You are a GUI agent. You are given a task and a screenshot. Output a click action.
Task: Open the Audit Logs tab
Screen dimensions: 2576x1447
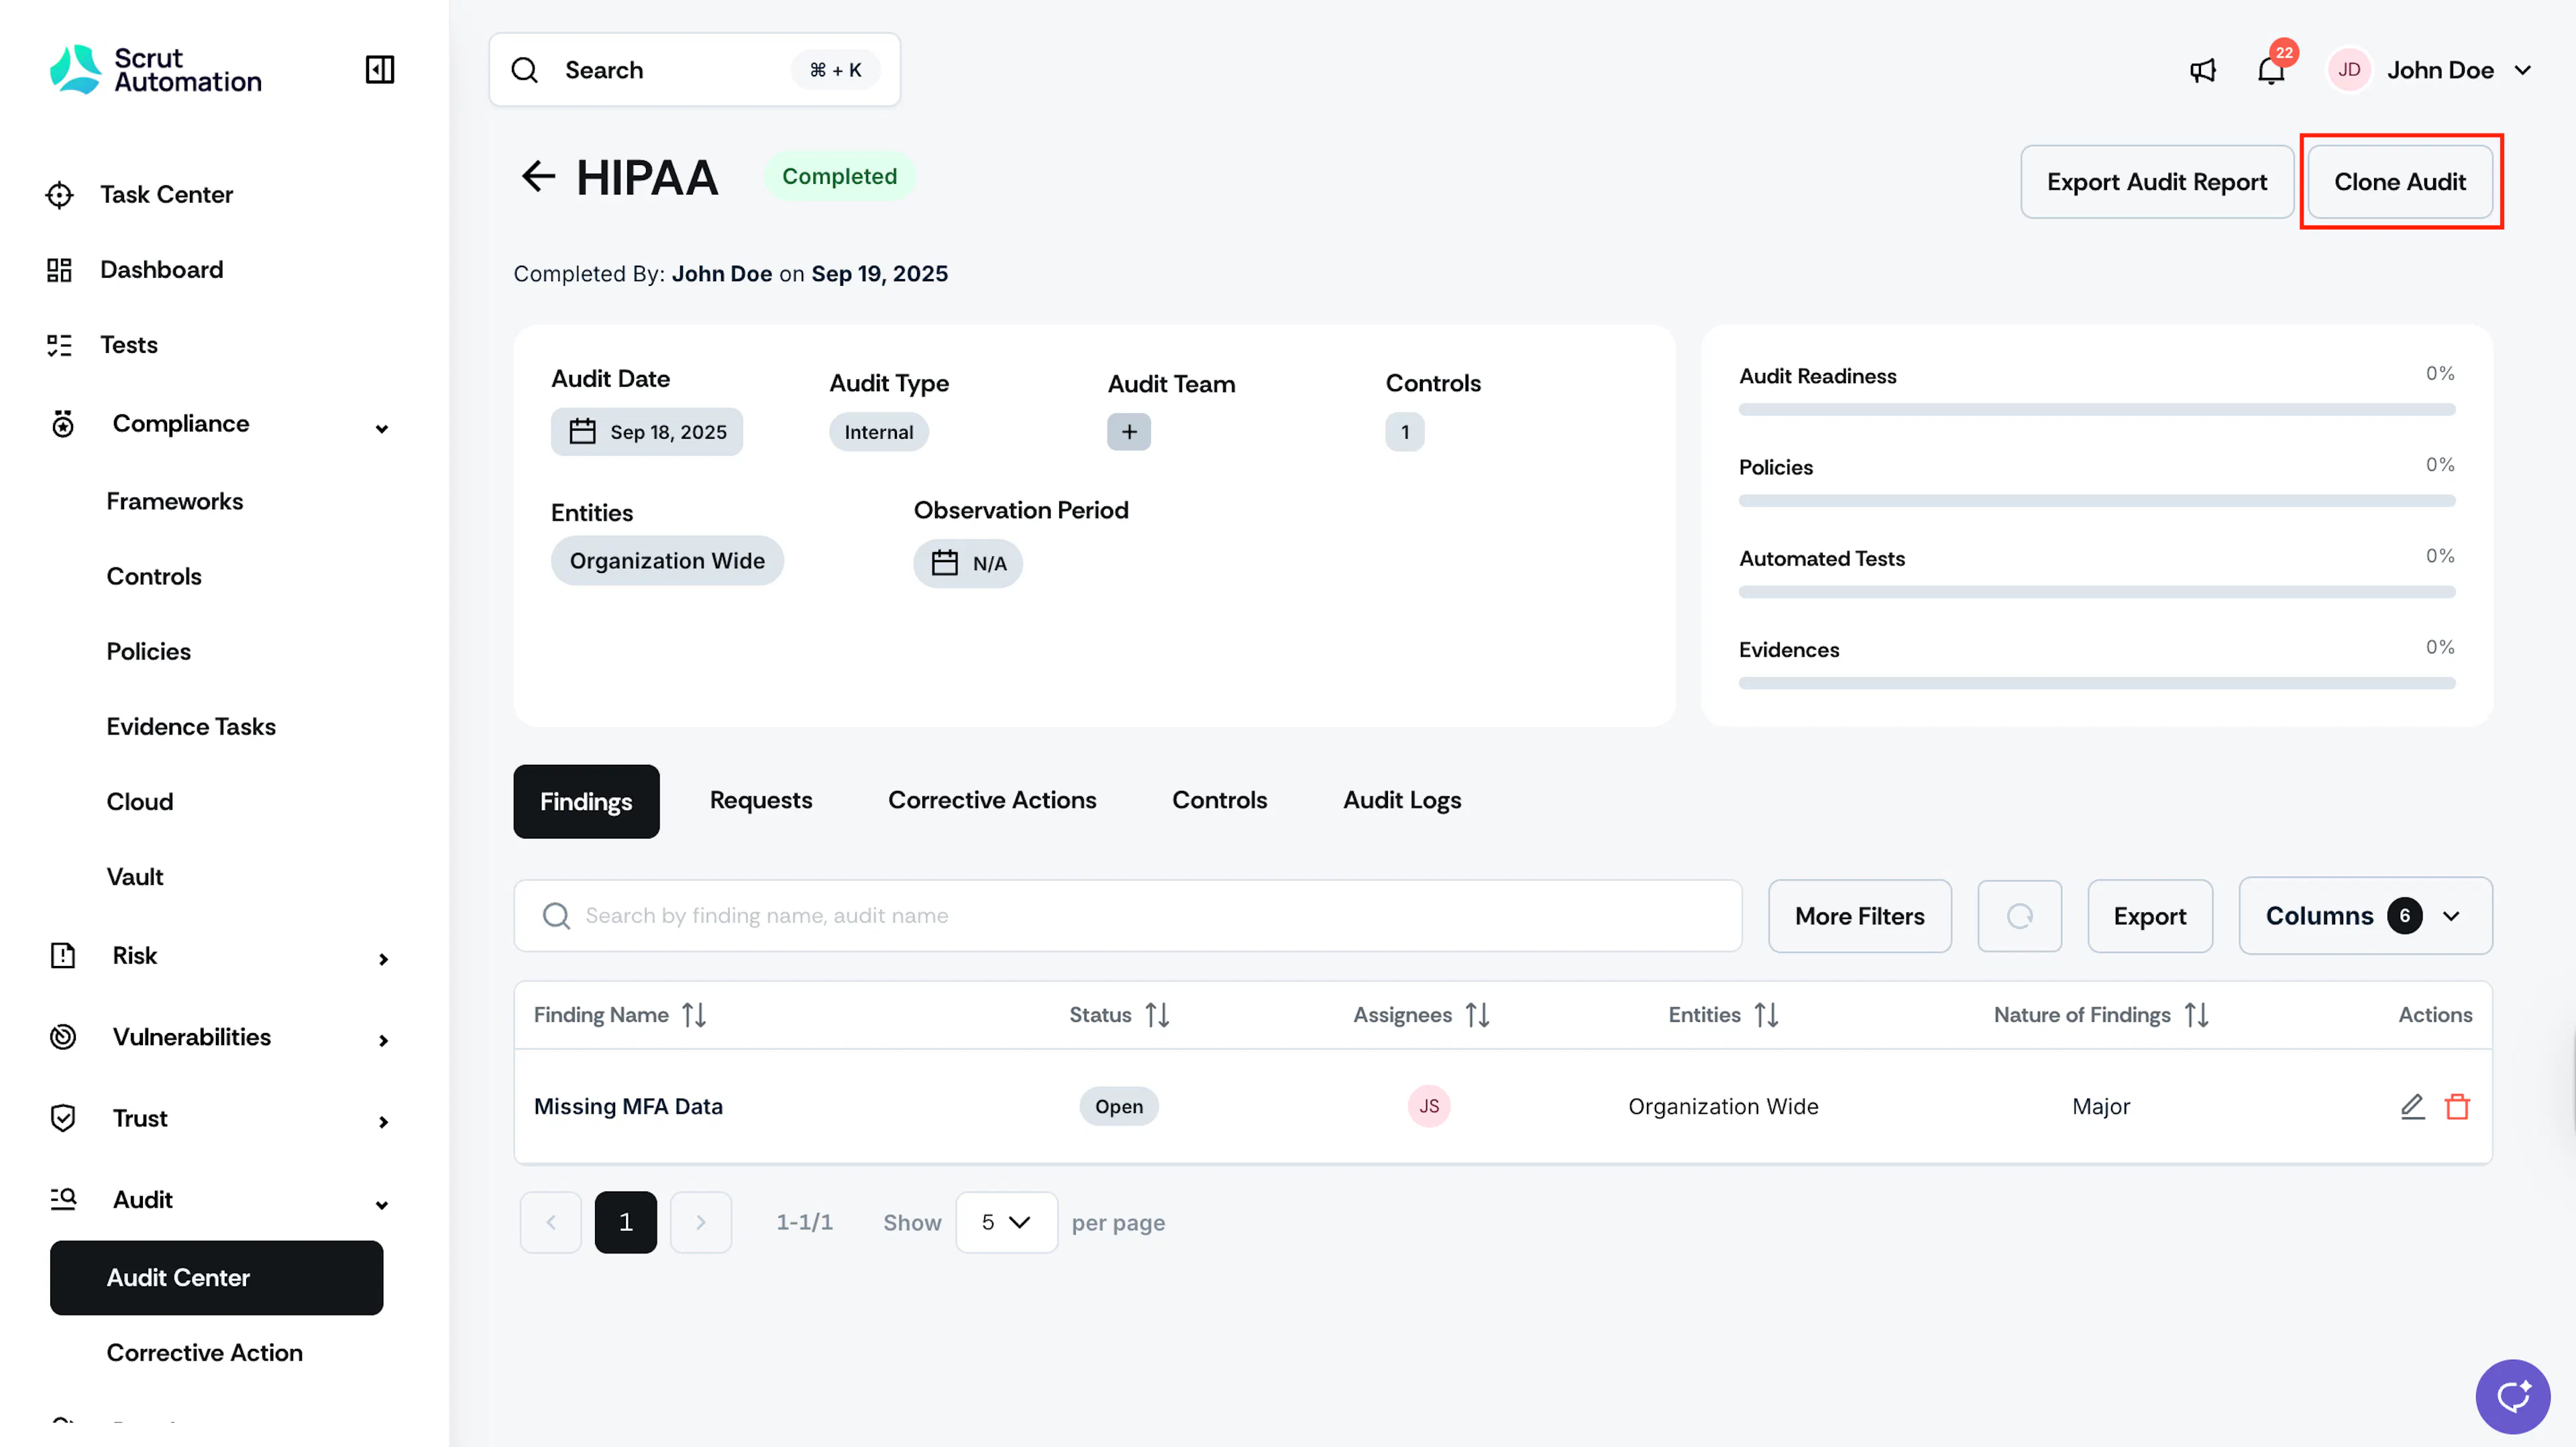tap(1402, 801)
